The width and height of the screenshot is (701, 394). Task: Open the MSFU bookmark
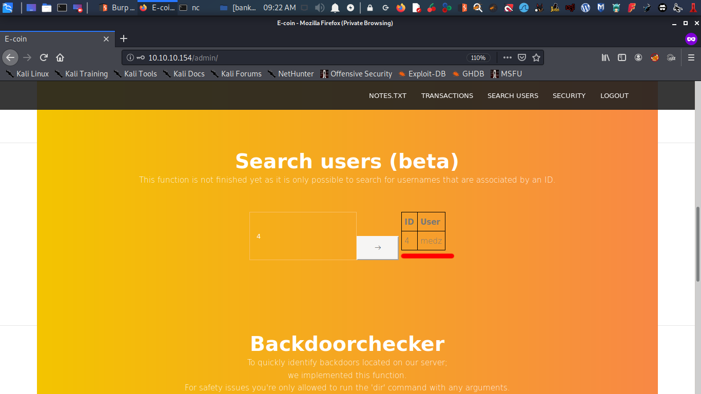[x=506, y=74]
